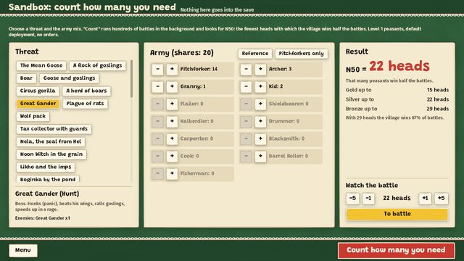Add one Archer with plus button
Screen dimensions: 464x261
[260, 70]
